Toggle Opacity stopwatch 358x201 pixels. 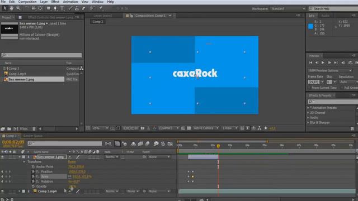[33, 186]
